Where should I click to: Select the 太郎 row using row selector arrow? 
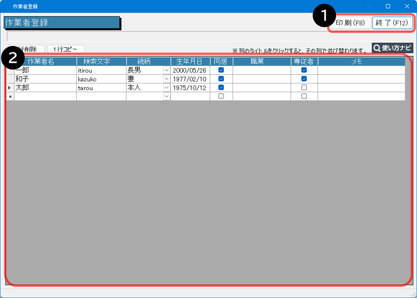coord(10,88)
